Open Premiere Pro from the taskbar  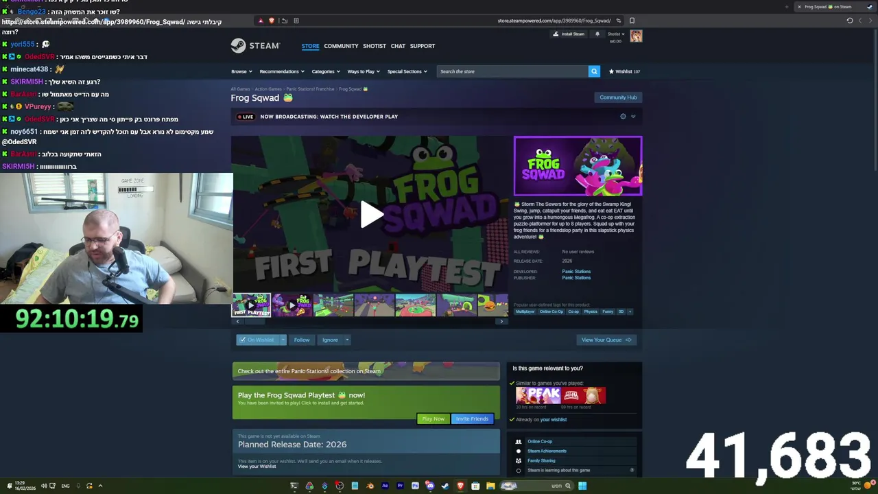click(400, 486)
